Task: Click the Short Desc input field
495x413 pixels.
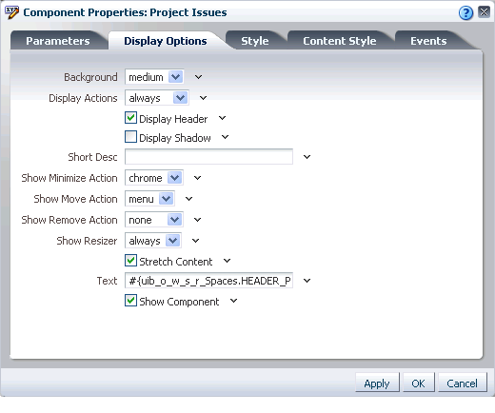Action: coord(208,157)
